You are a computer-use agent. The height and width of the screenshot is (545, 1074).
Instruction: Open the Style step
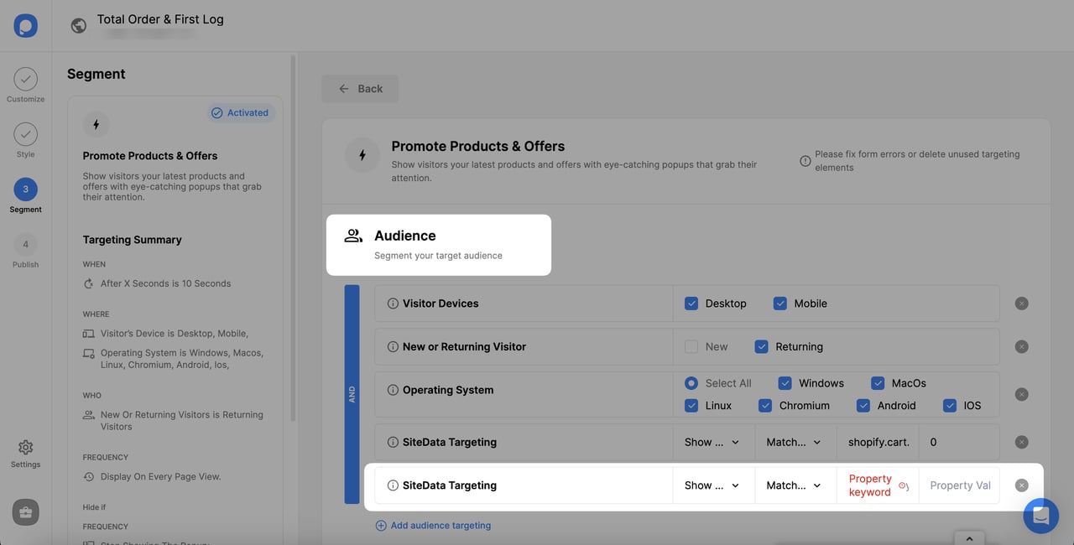coord(25,140)
